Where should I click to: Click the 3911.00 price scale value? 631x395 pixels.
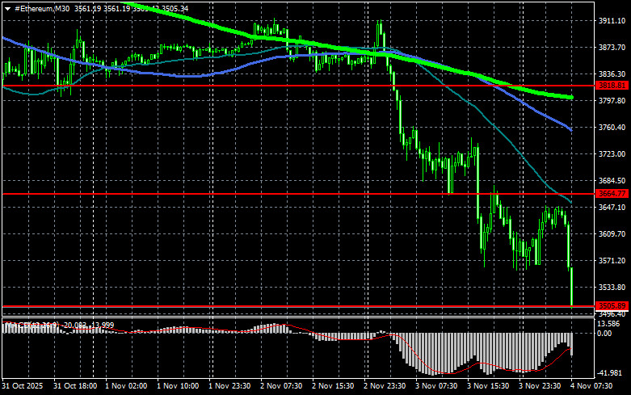612,21
